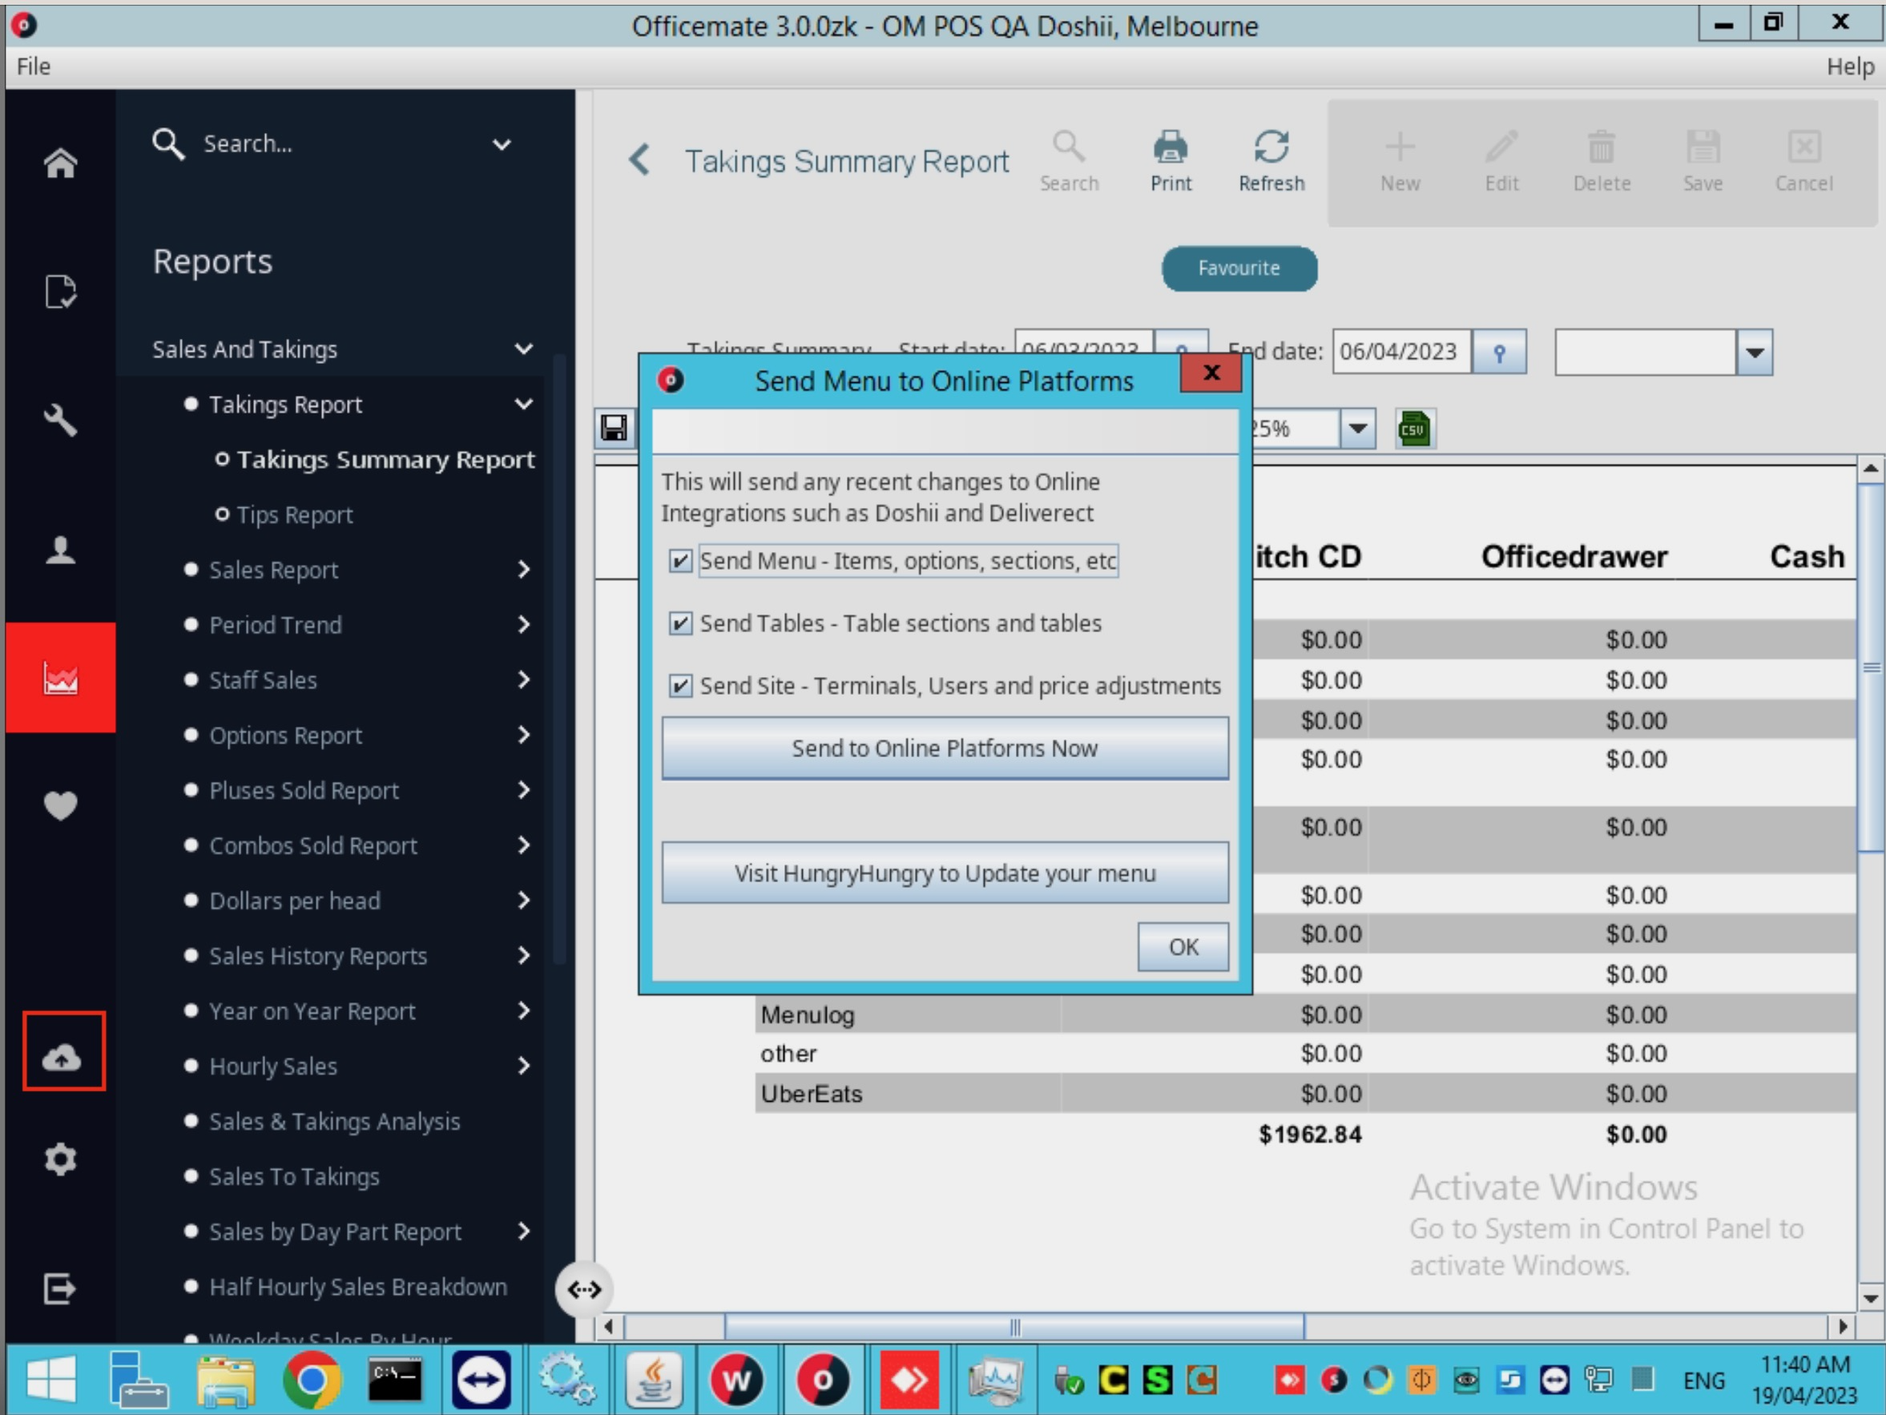
Task: Open the File menu
Action: pyautogui.click(x=34, y=67)
